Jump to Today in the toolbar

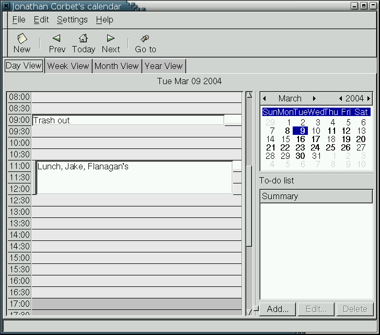click(84, 43)
